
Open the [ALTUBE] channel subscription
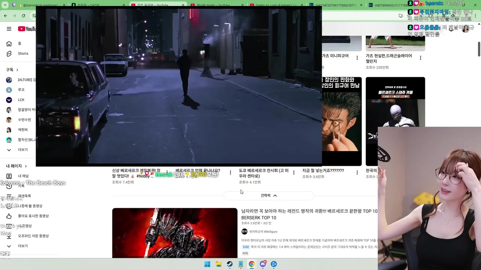click(x=27, y=80)
